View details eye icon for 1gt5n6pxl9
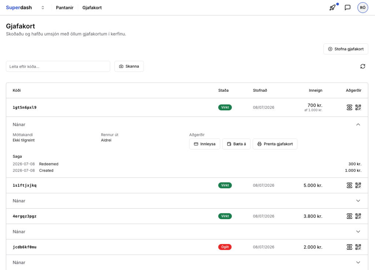The width and height of the screenshot is (375, 270). [349, 107]
